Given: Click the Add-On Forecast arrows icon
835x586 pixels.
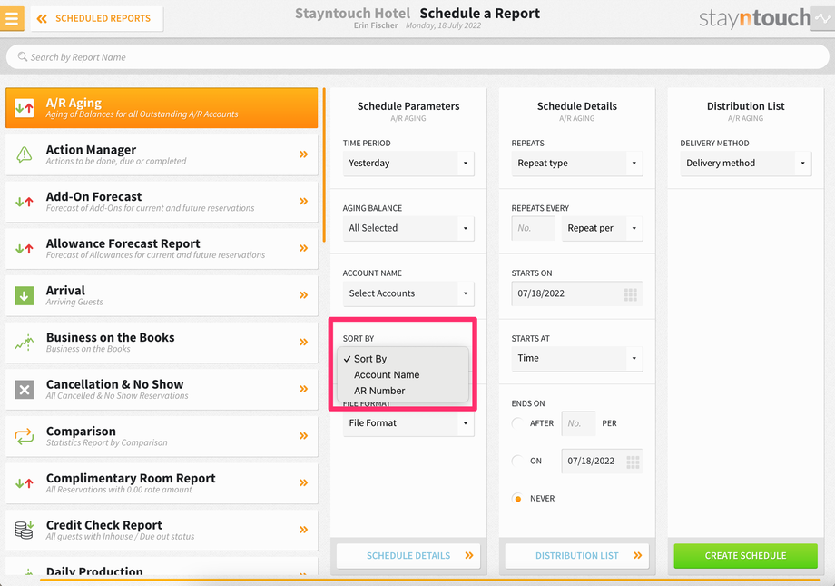Looking at the screenshot, I should (x=24, y=202).
